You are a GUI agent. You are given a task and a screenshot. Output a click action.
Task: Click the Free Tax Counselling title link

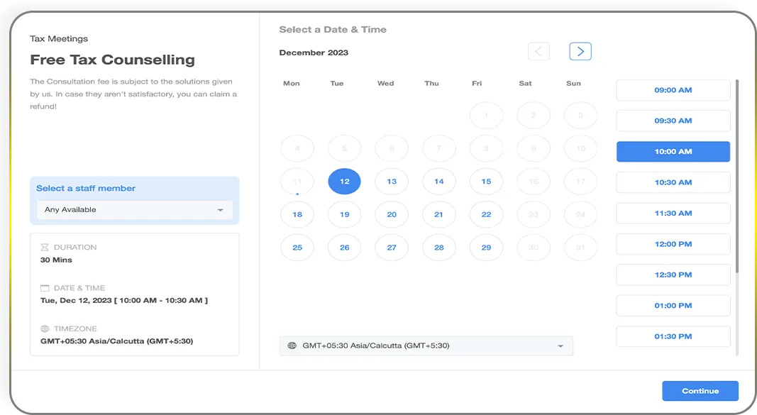tap(113, 60)
